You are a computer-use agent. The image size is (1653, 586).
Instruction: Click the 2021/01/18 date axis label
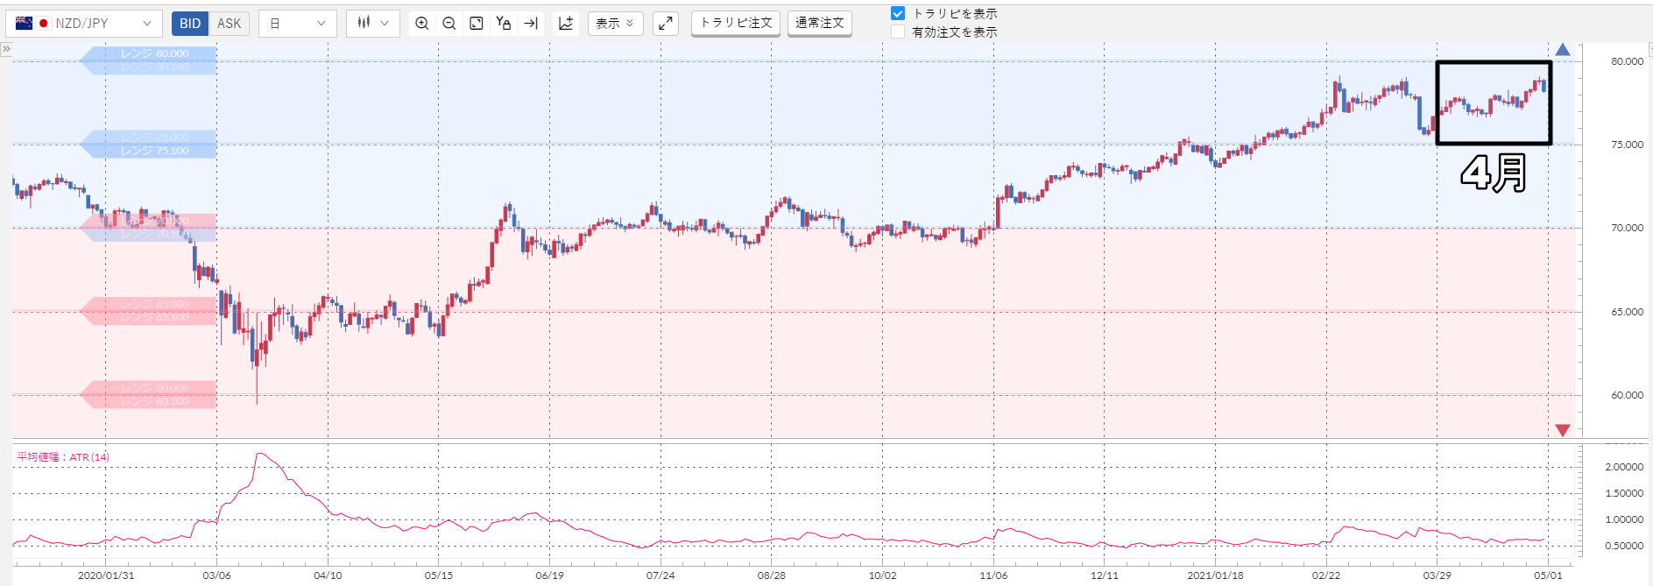pos(1215,575)
